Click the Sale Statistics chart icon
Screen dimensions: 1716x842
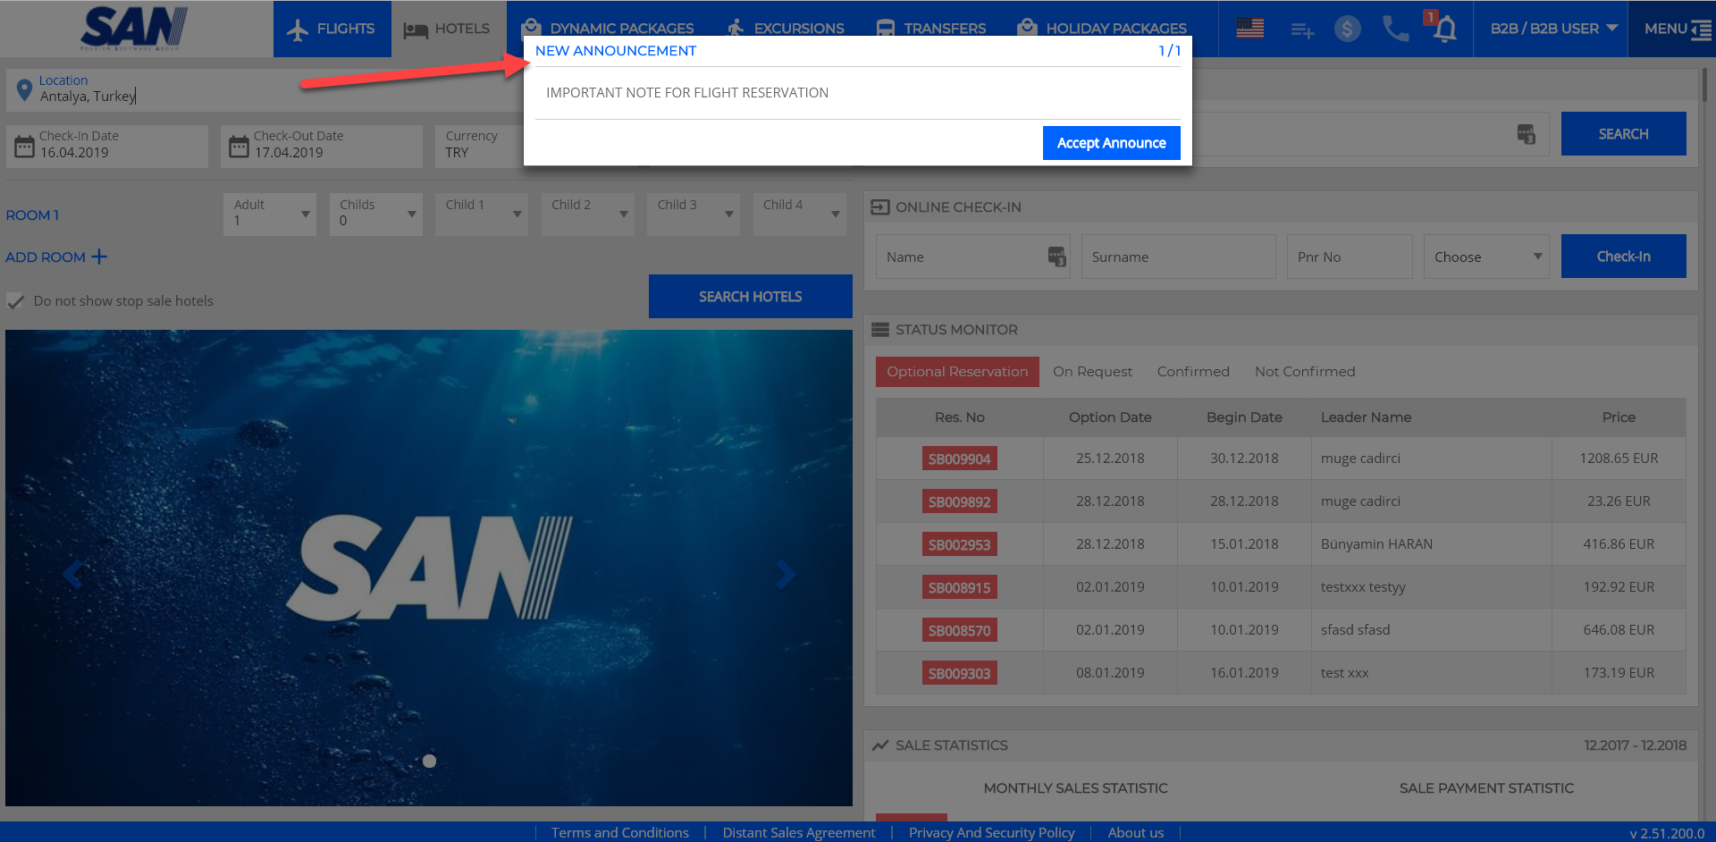[x=880, y=745]
